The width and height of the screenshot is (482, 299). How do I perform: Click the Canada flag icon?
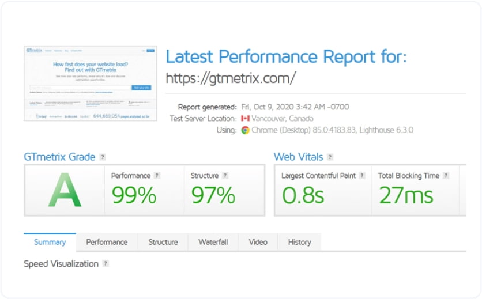[x=245, y=119]
